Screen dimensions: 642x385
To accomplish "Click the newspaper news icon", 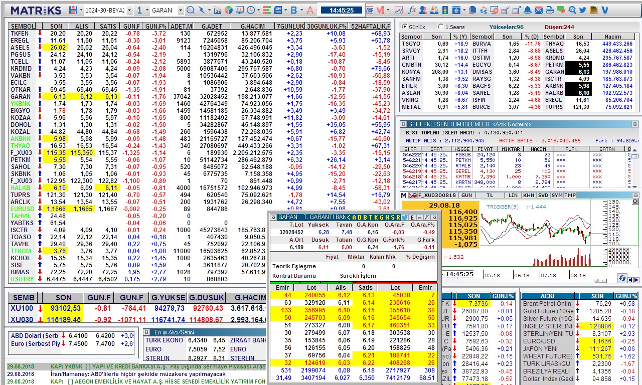I will click(x=277, y=10).
